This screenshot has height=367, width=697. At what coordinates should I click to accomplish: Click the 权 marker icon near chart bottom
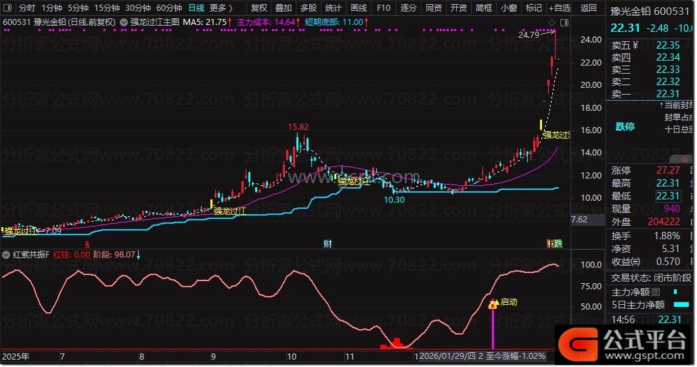coord(551,243)
